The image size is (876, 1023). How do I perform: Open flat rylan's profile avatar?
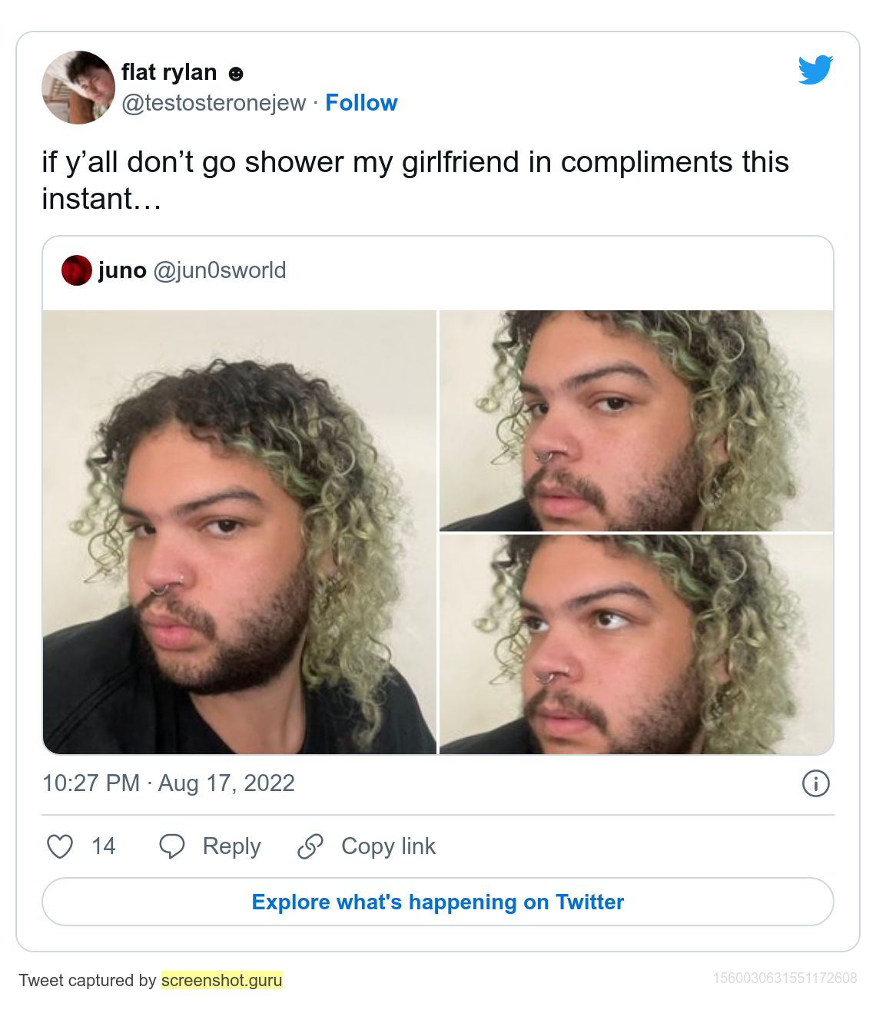click(x=78, y=88)
